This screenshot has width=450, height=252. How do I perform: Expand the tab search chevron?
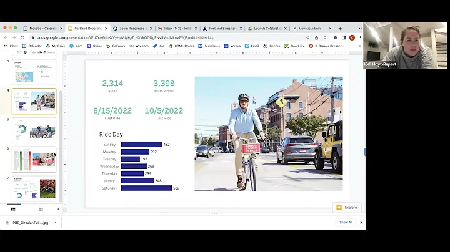coord(361,28)
